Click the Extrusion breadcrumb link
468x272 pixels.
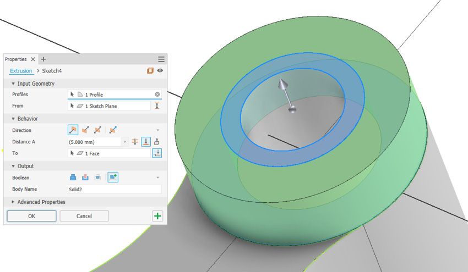point(21,71)
